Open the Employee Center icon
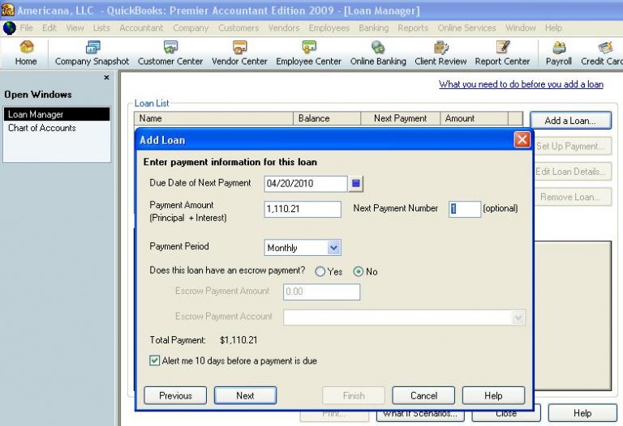The height and width of the screenshot is (426, 623). [309, 53]
